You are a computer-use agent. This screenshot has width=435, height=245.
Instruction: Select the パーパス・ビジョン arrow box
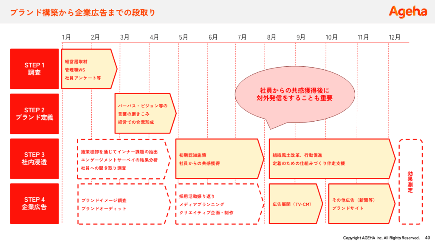point(144,114)
